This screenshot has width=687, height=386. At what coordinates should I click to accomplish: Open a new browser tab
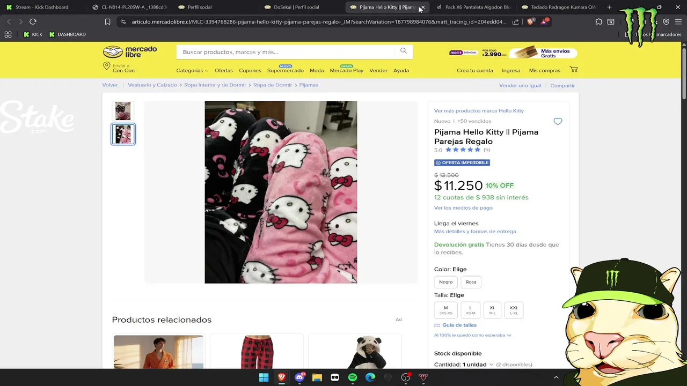[x=609, y=7]
